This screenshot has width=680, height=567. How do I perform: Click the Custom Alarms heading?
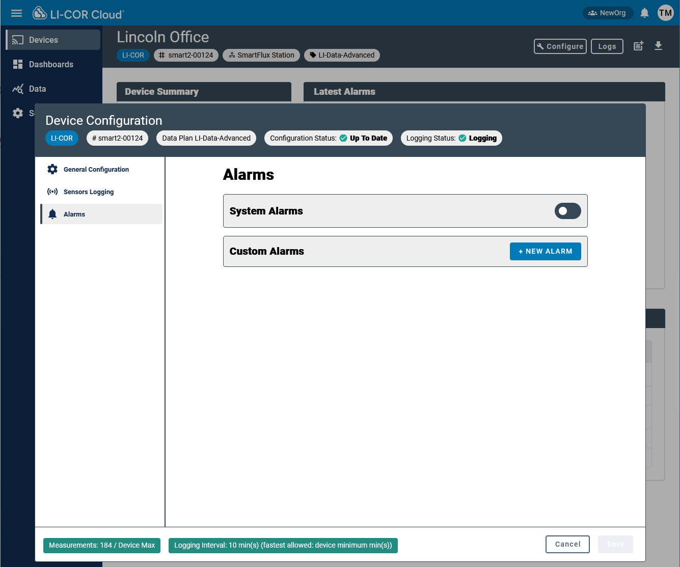tap(267, 251)
